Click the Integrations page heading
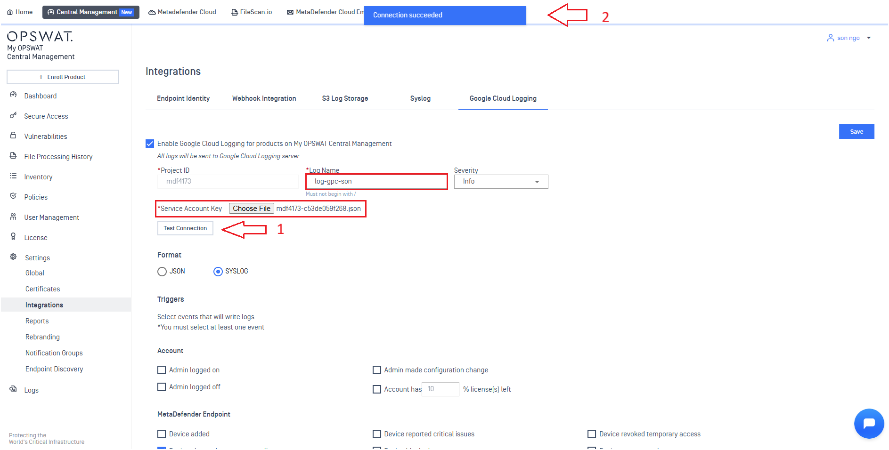This screenshot has width=889, height=450. [173, 71]
